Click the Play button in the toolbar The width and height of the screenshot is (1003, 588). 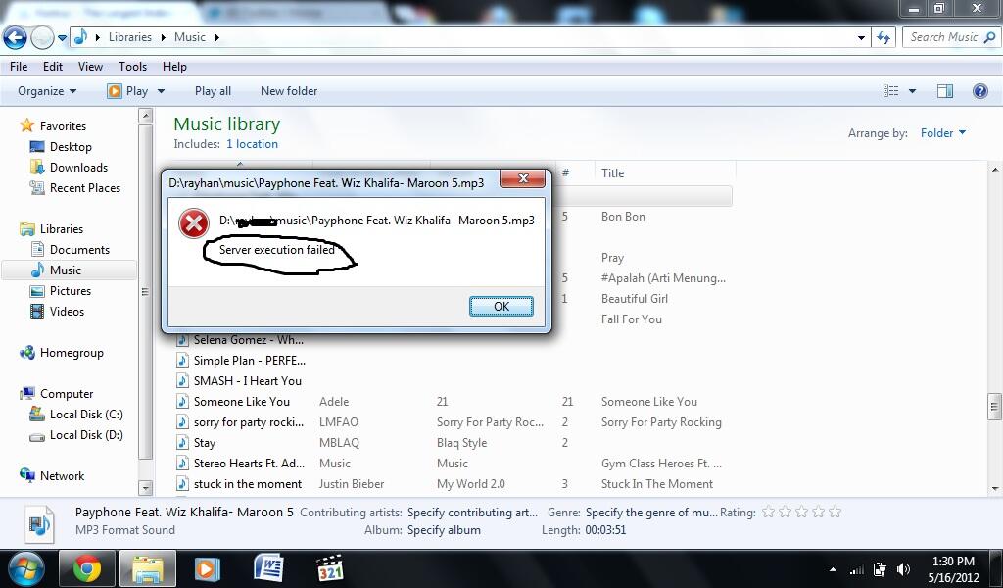pos(128,91)
